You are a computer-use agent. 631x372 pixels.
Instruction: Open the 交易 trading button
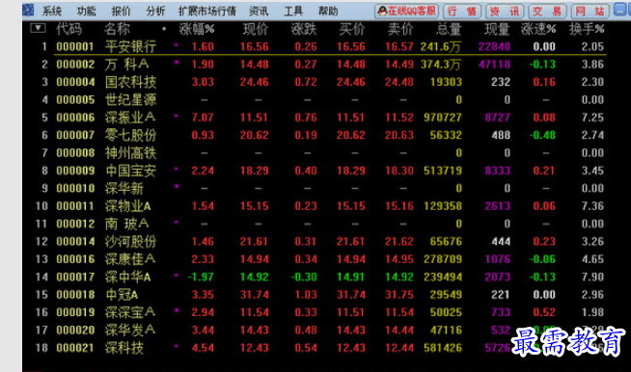(x=547, y=12)
